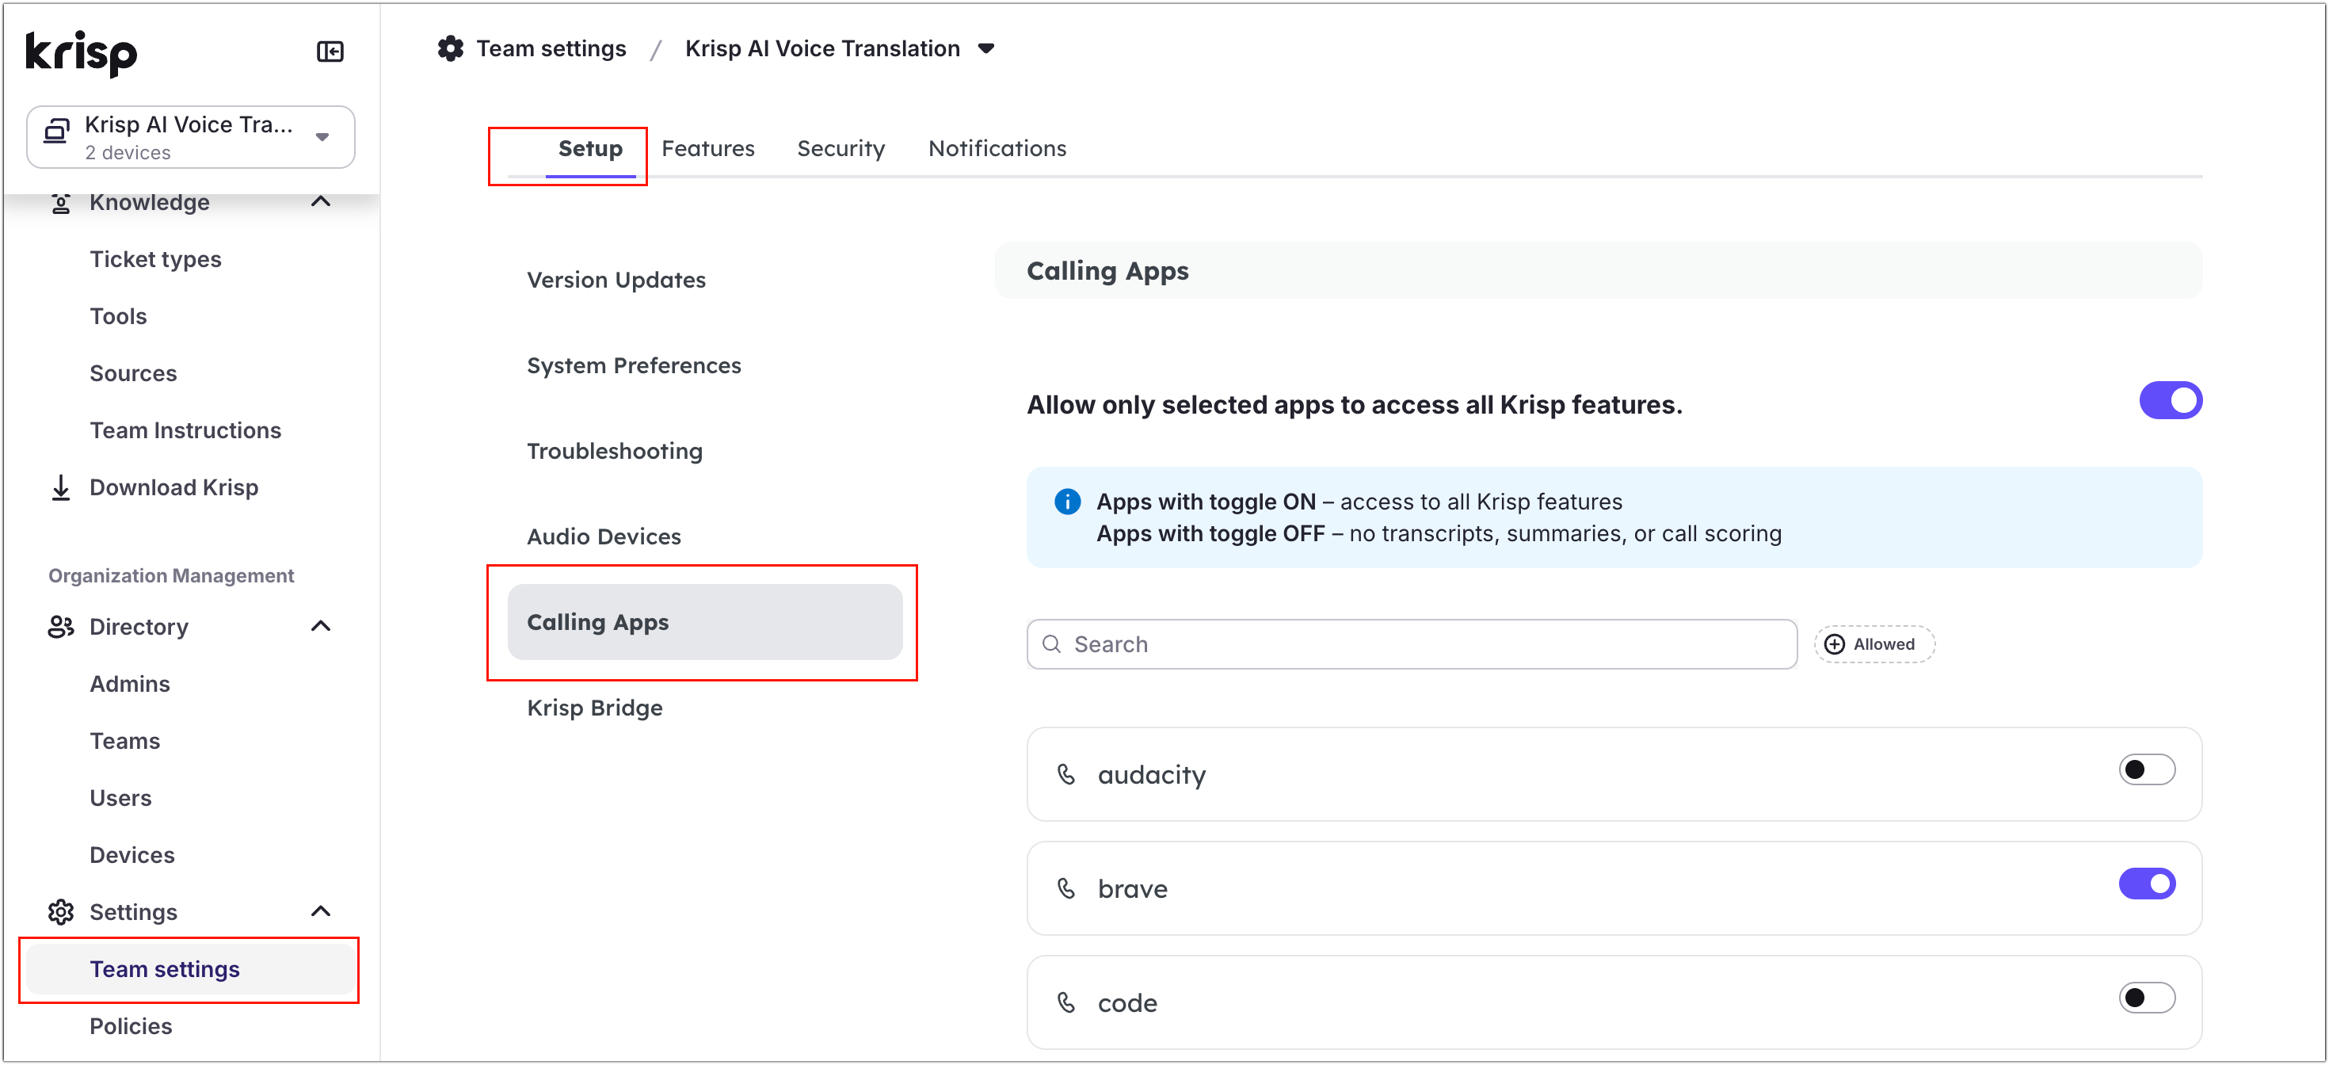Disable the brave app toggle
Image resolution: width=2329 pixels, height=1065 pixels.
click(2146, 884)
